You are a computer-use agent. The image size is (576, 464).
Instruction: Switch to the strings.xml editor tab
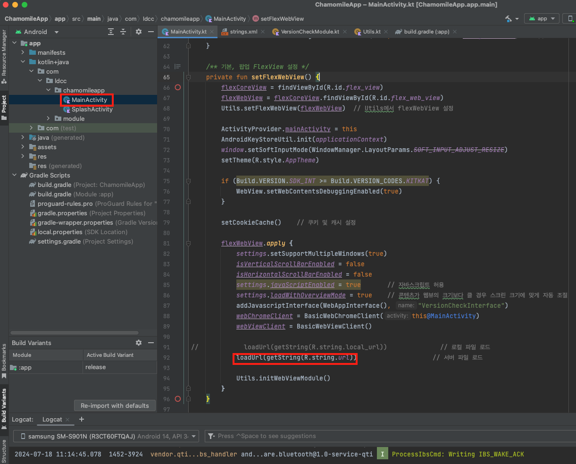243,32
